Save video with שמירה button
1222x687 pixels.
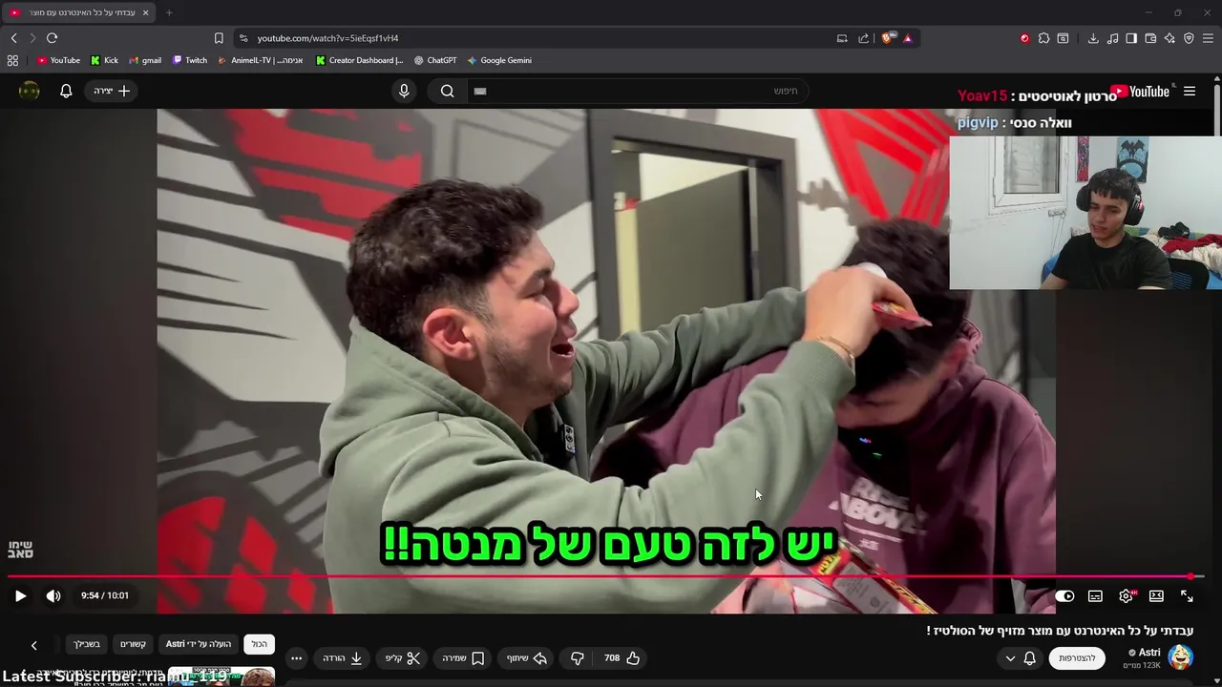(463, 657)
